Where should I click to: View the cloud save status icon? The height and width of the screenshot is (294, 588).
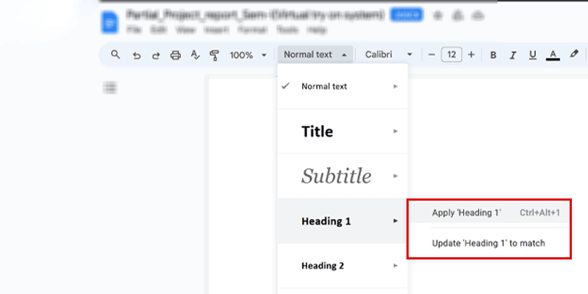pos(477,15)
